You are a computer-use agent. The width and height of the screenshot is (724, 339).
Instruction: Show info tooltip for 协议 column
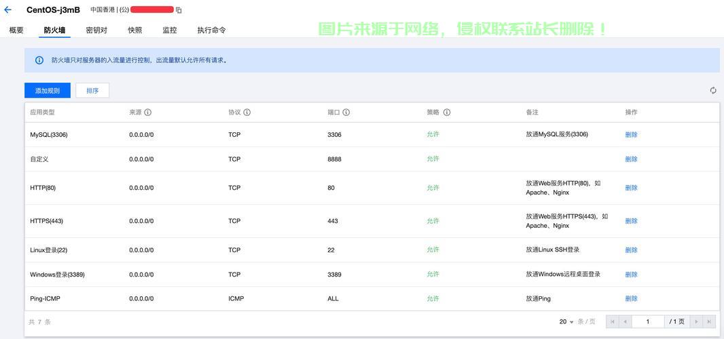247,112
